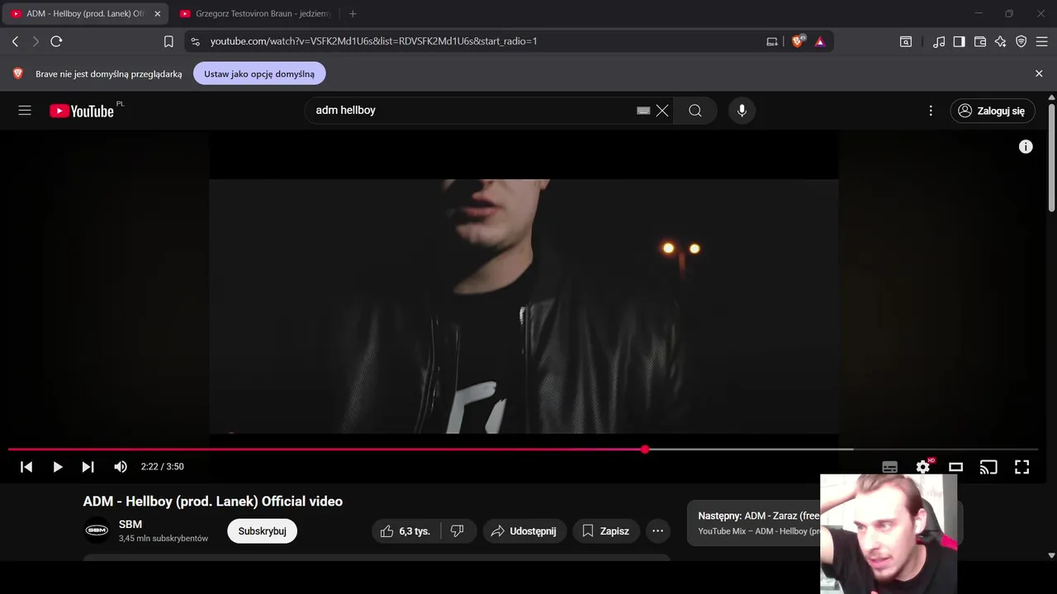Click Zaloguj się sign-in button
This screenshot has height=594, width=1057.
pyautogui.click(x=993, y=111)
